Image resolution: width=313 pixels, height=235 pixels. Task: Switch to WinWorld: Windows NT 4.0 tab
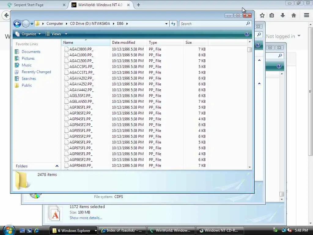click(x=100, y=5)
